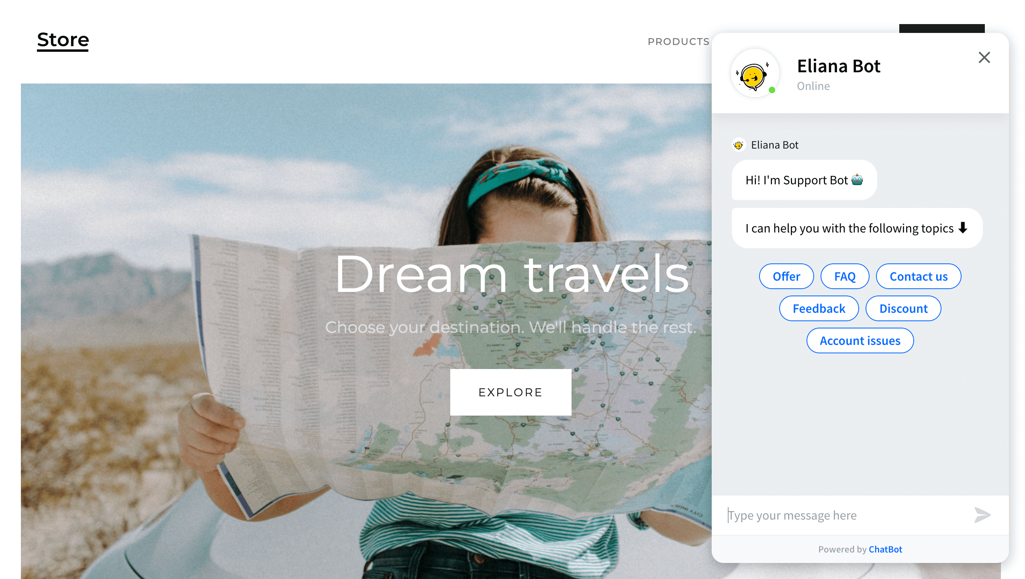1025x579 pixels.
Task: Click the Dream travels hero heading
Action: tap(512, 274)
